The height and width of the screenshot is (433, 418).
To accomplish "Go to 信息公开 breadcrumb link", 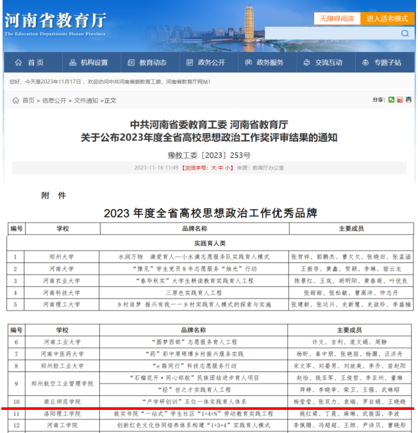I will (x=54, y=101).
